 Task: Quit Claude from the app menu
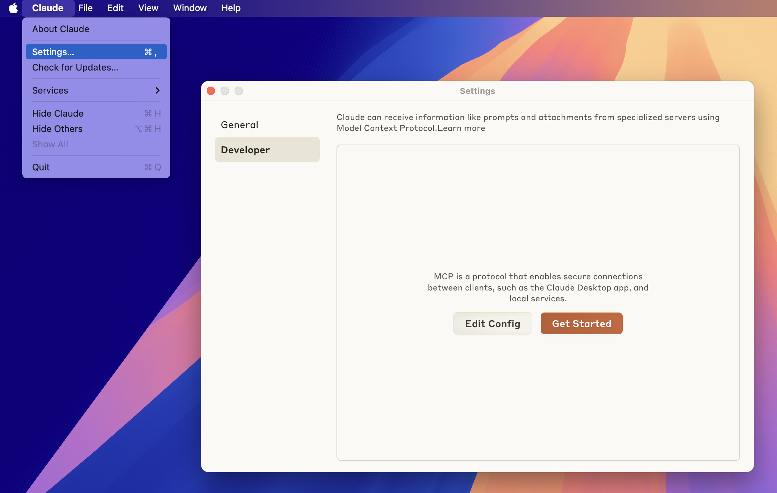[x=41, y=167]
